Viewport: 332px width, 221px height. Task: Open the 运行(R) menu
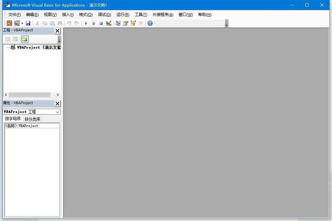(123, 15)
